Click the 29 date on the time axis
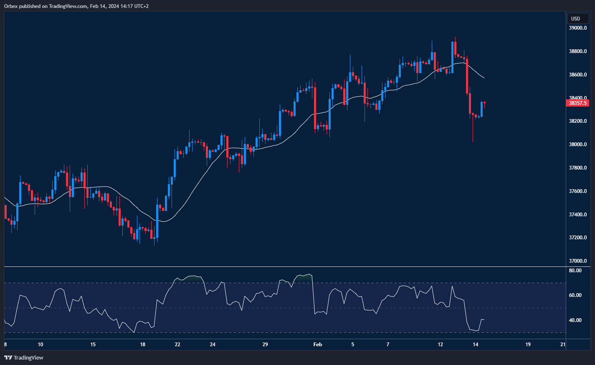This screenshot has height=365, width=595. (x=265, y=345)
